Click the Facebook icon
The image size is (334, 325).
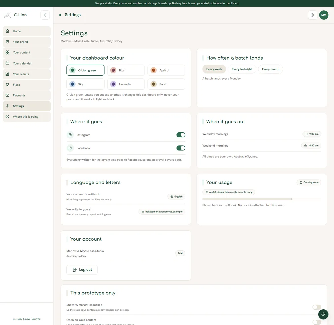click(x=70, y=148)
